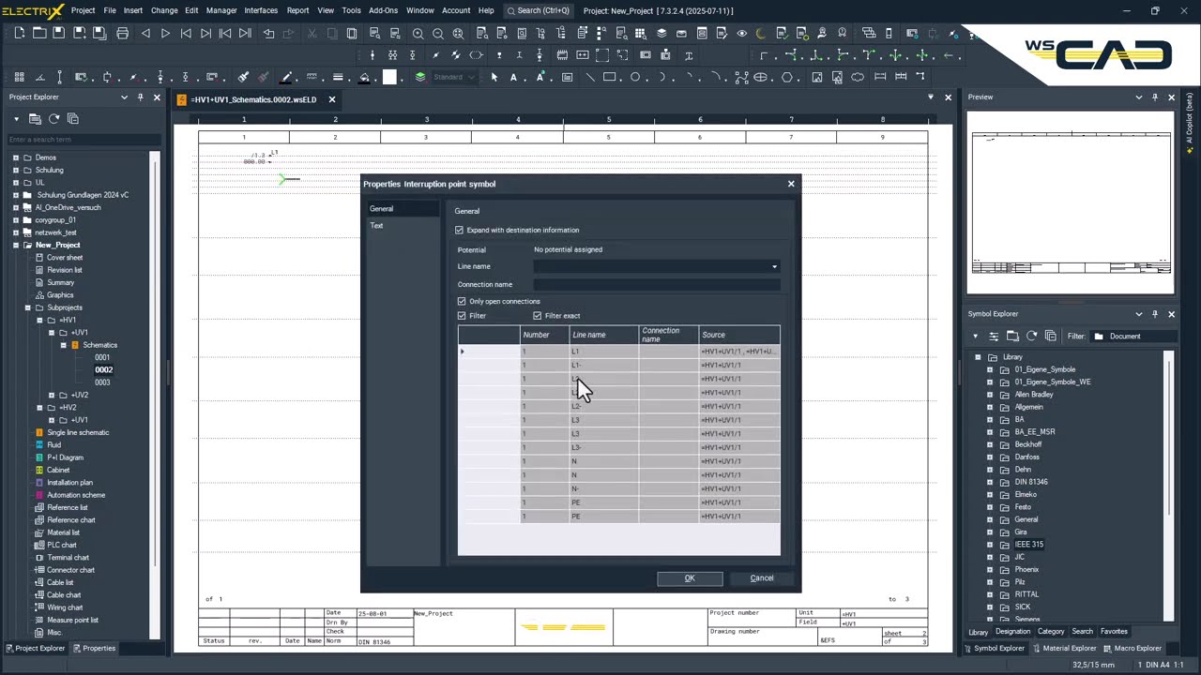This screenshot has height=675, width=1201.
Task: Click Project Explorer search term field
Action: point(83,140)
